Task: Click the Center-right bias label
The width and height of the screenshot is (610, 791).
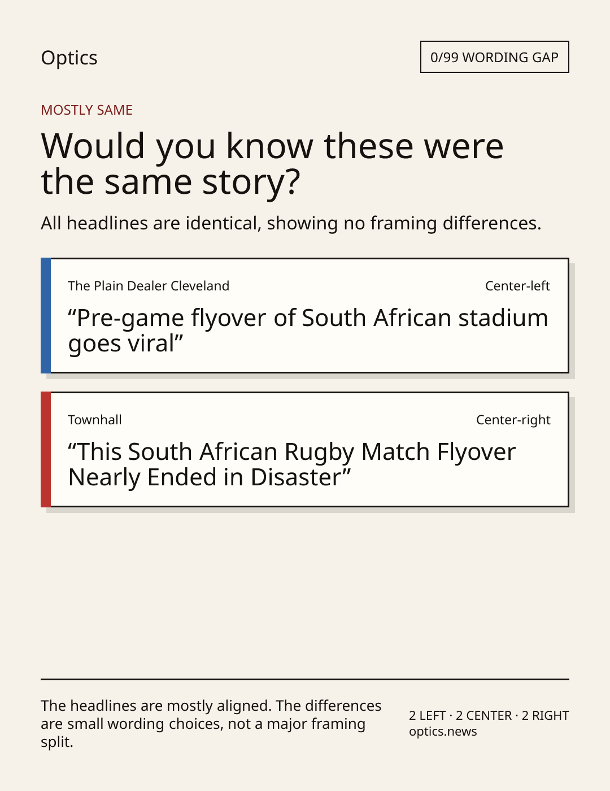Action: 513,420
